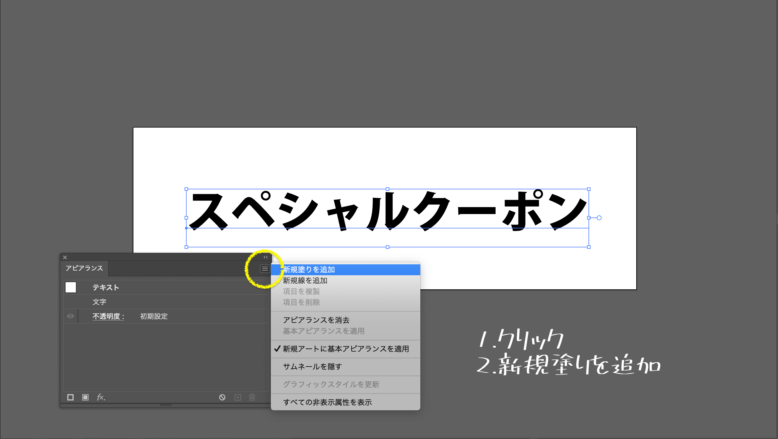Open the 不透明度 opacity link
This screenshot has width=778, height=439.
point(108,316)
